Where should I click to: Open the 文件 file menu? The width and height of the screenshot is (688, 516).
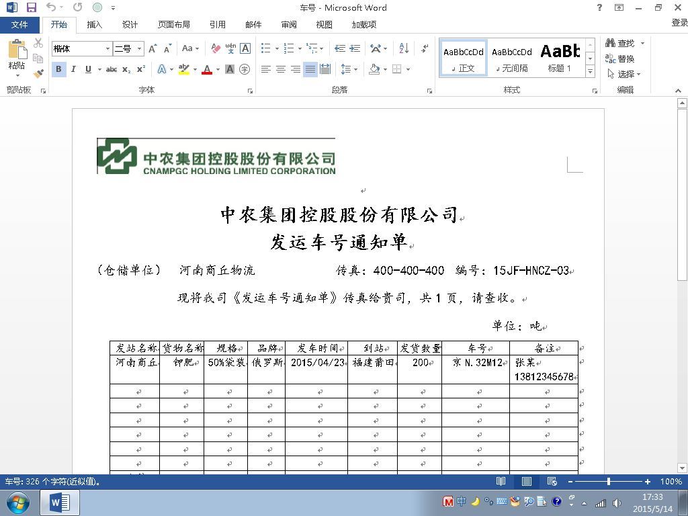point(19,25)
